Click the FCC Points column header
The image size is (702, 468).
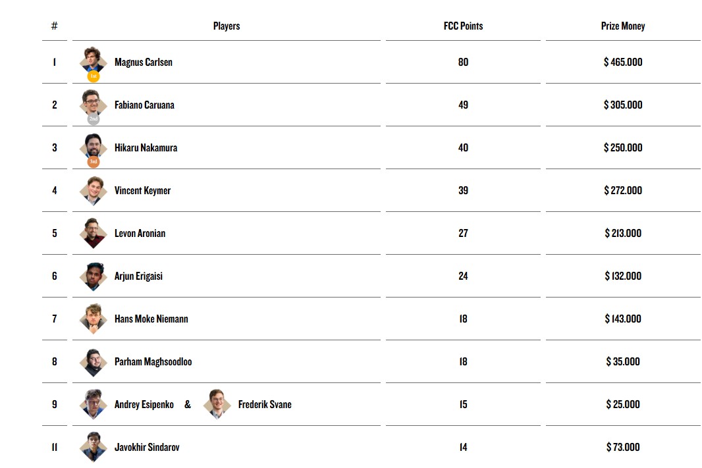463,26
